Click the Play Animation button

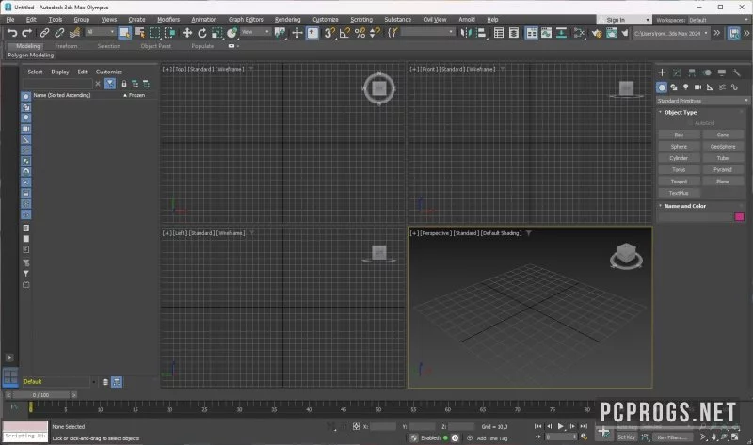(x=560, y=426)
